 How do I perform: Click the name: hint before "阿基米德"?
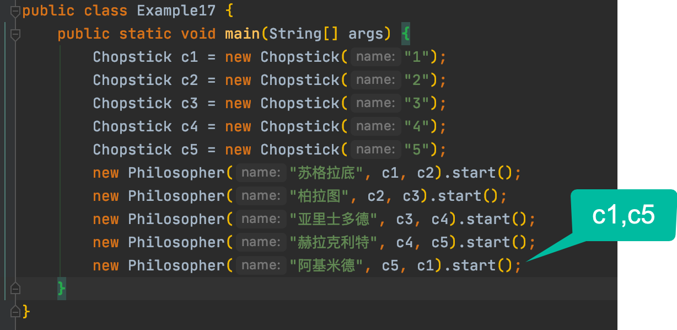pyautogui.click(x=261, y=265)
